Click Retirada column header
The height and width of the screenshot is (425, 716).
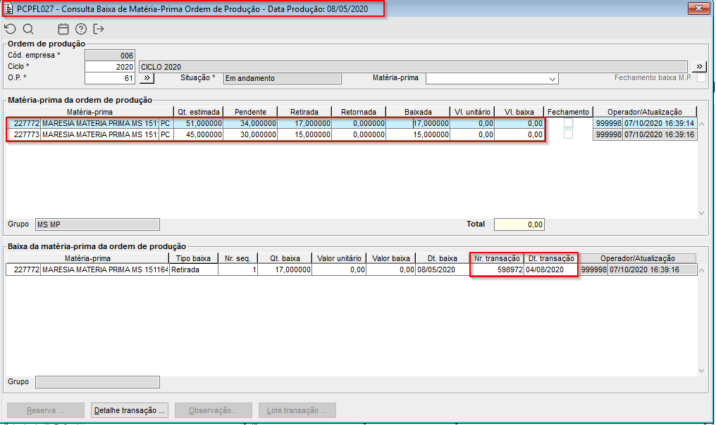coord(304,112)
